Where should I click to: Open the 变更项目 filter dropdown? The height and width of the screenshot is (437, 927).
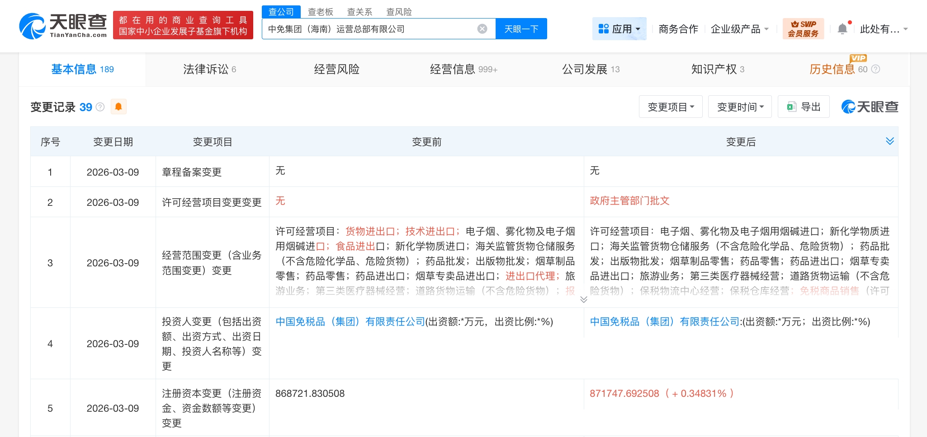tap(670, 107)
